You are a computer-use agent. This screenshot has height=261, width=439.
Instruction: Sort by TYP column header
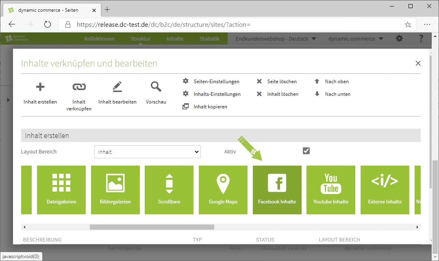[x=198, y=240]
